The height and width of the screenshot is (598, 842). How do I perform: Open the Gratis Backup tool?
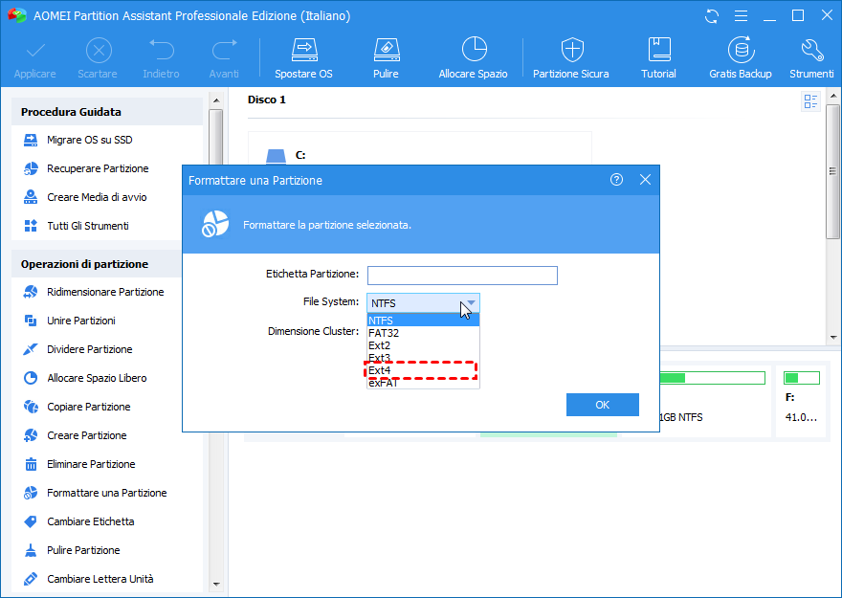[741, 58]
